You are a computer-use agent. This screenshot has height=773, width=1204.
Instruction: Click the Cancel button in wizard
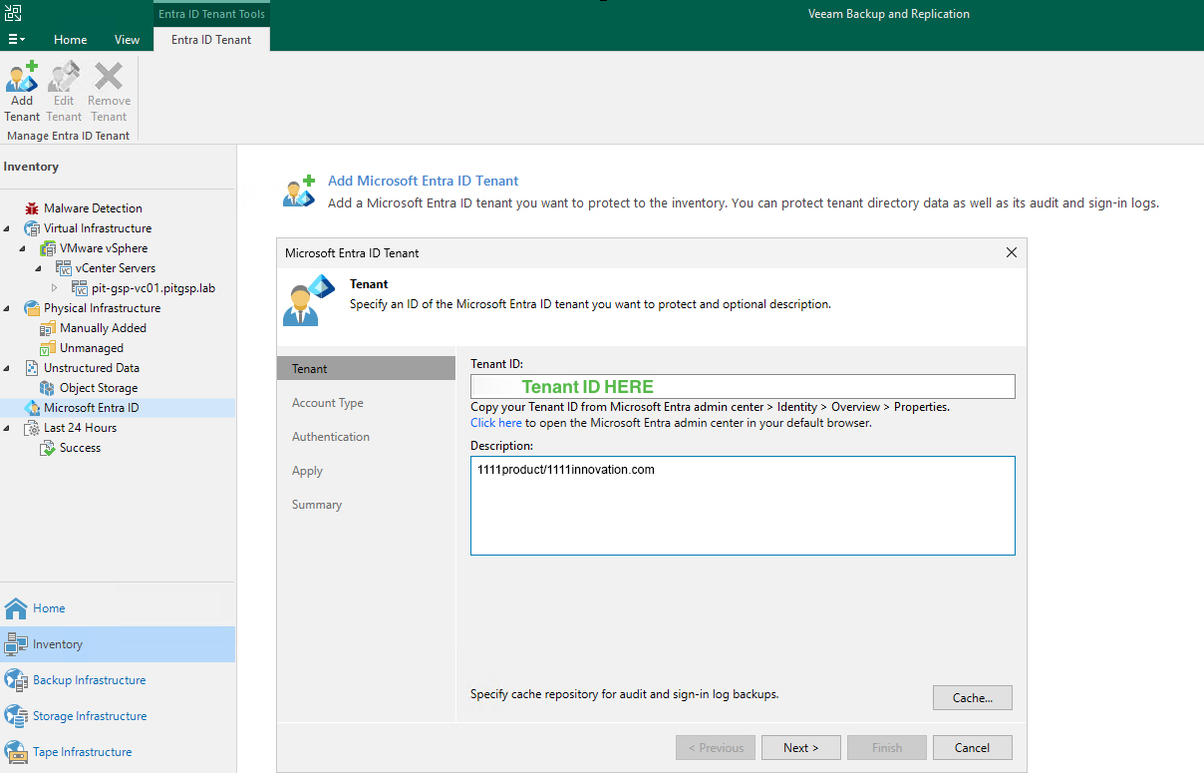coord(973,748)
